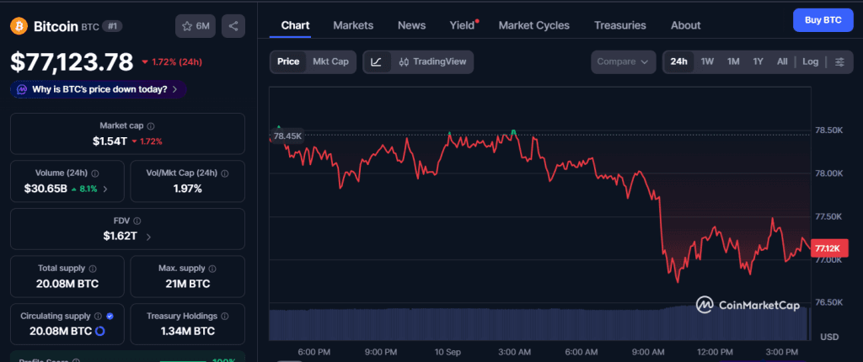
Task: Click the #1 rank badge
Action: coord(113,26)
